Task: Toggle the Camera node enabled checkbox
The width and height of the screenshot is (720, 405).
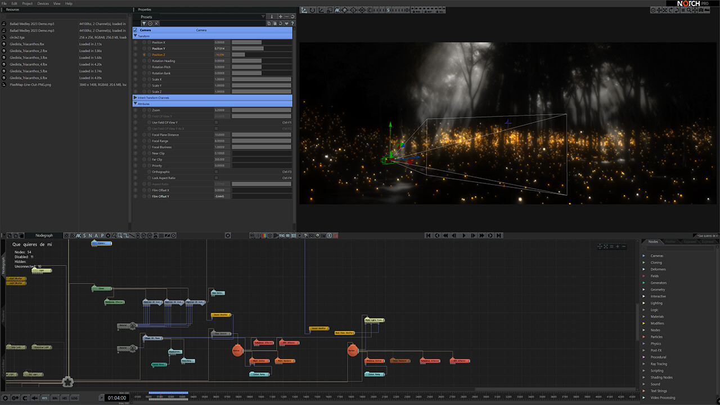Action: 135,30
